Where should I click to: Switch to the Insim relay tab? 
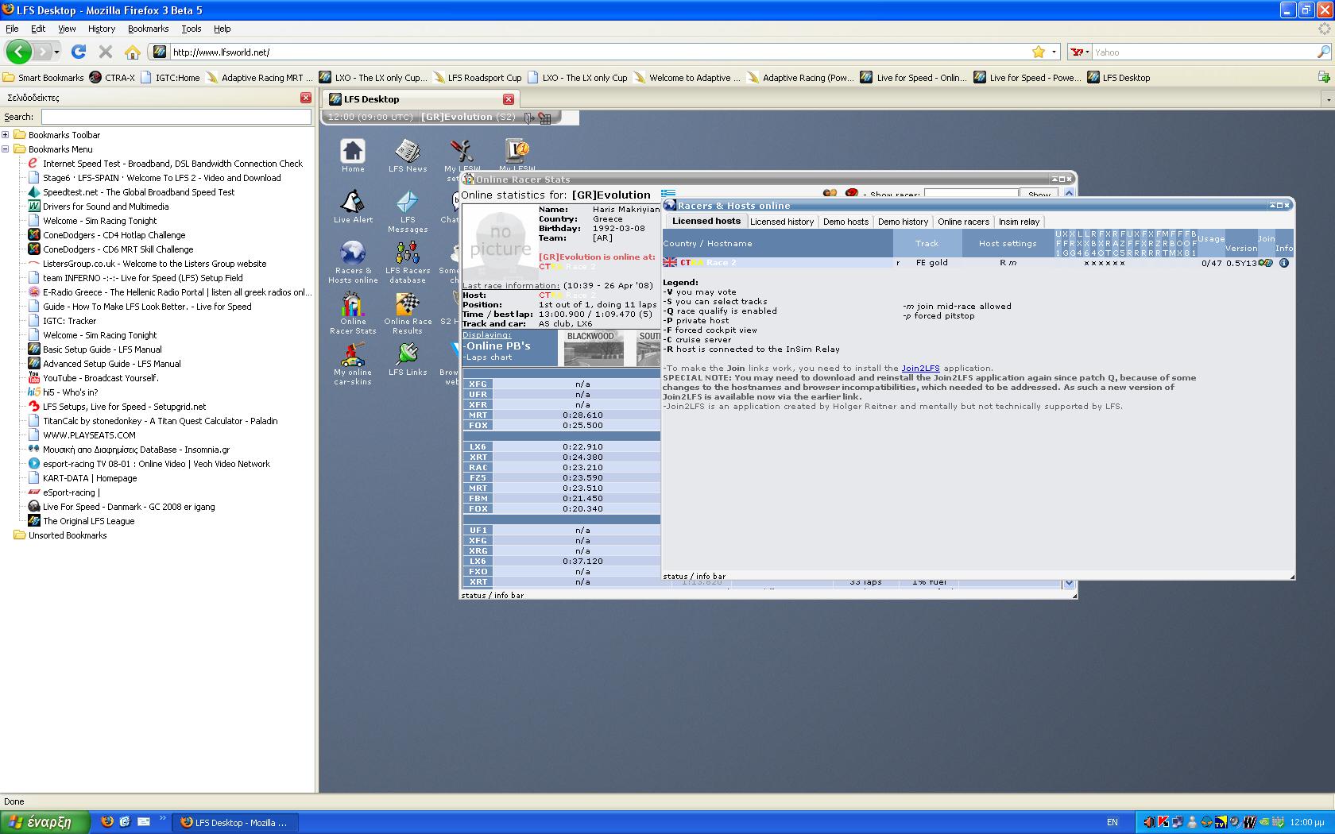[1019, 222]
